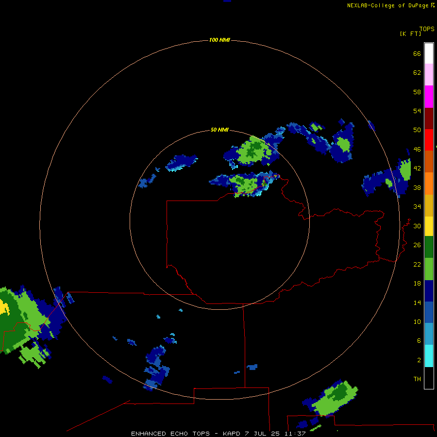Select the navy 18 kft legend swatch
The height and width of the screenshot is (437, 437).
[429, 291]
